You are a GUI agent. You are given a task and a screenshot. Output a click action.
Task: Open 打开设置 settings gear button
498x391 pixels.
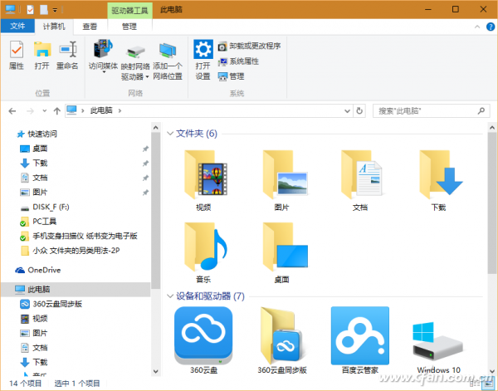(203, 60)
